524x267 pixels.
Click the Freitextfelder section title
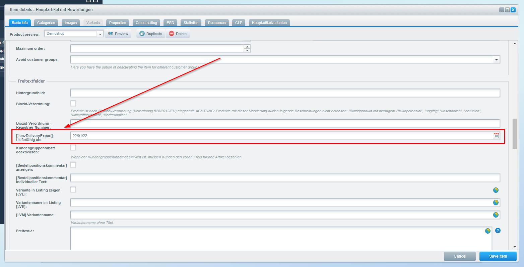[x=31, y=81]
